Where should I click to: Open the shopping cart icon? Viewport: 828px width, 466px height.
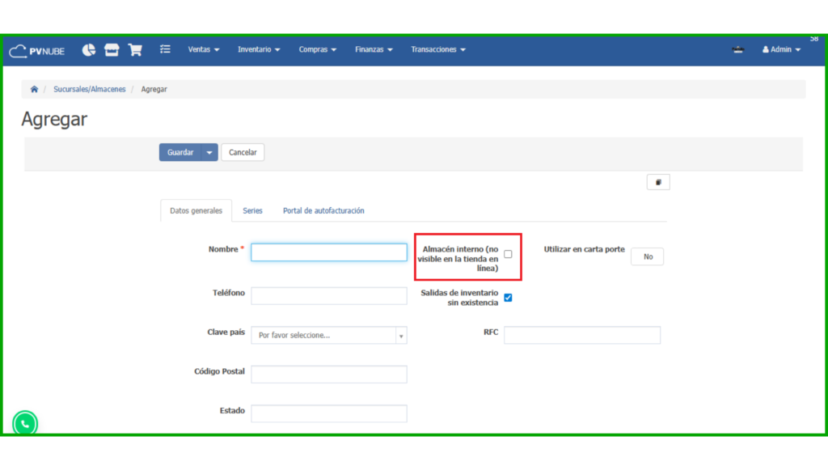pyautogui.click(x=135, y=49)
